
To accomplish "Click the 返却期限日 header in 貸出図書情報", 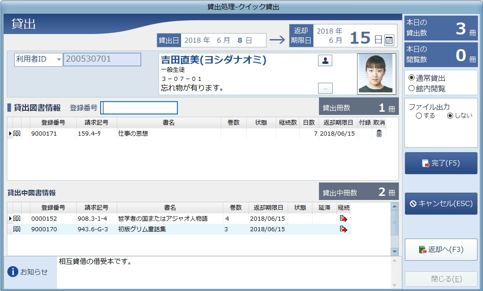I will tap(338, 122).
